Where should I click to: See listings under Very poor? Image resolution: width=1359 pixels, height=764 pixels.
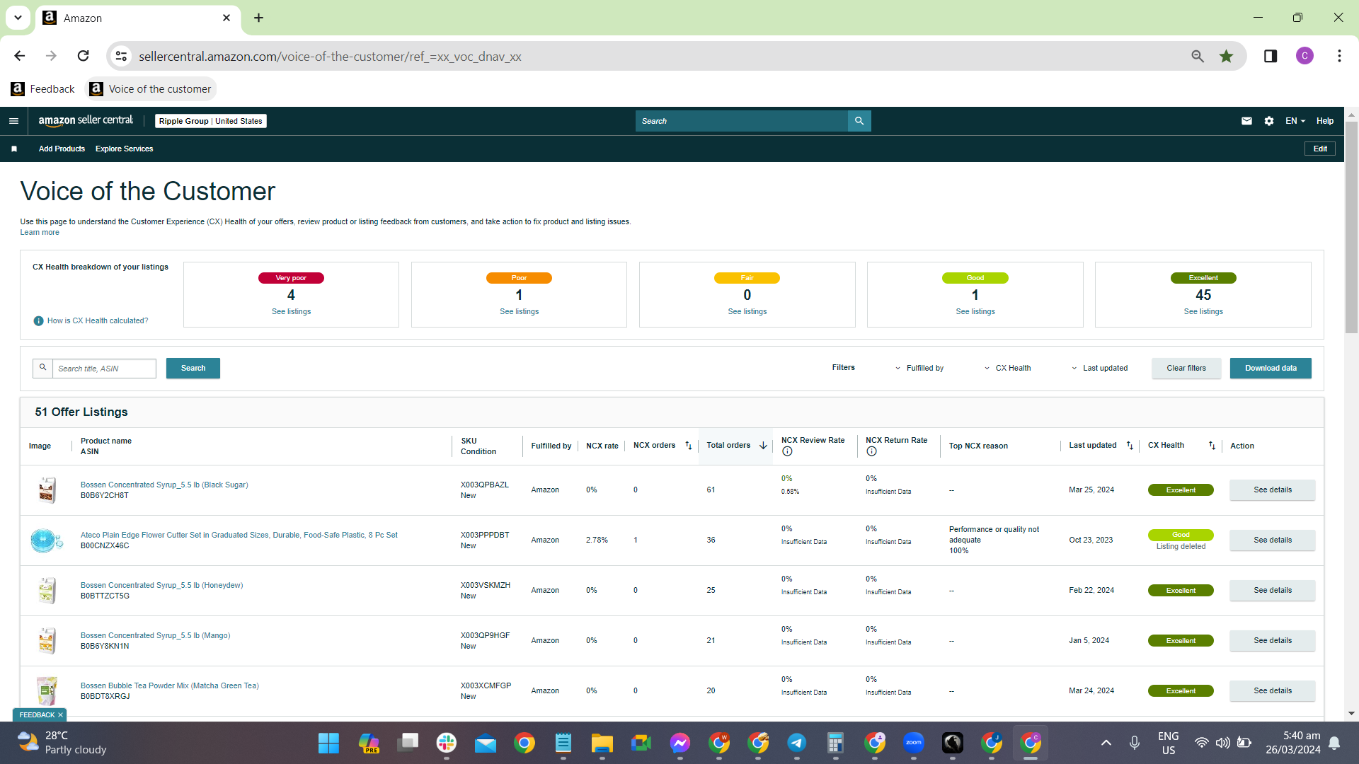(x=291, y=312)
